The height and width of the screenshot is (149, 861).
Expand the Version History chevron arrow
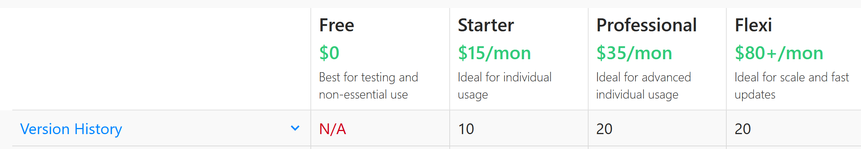[295, 128]
